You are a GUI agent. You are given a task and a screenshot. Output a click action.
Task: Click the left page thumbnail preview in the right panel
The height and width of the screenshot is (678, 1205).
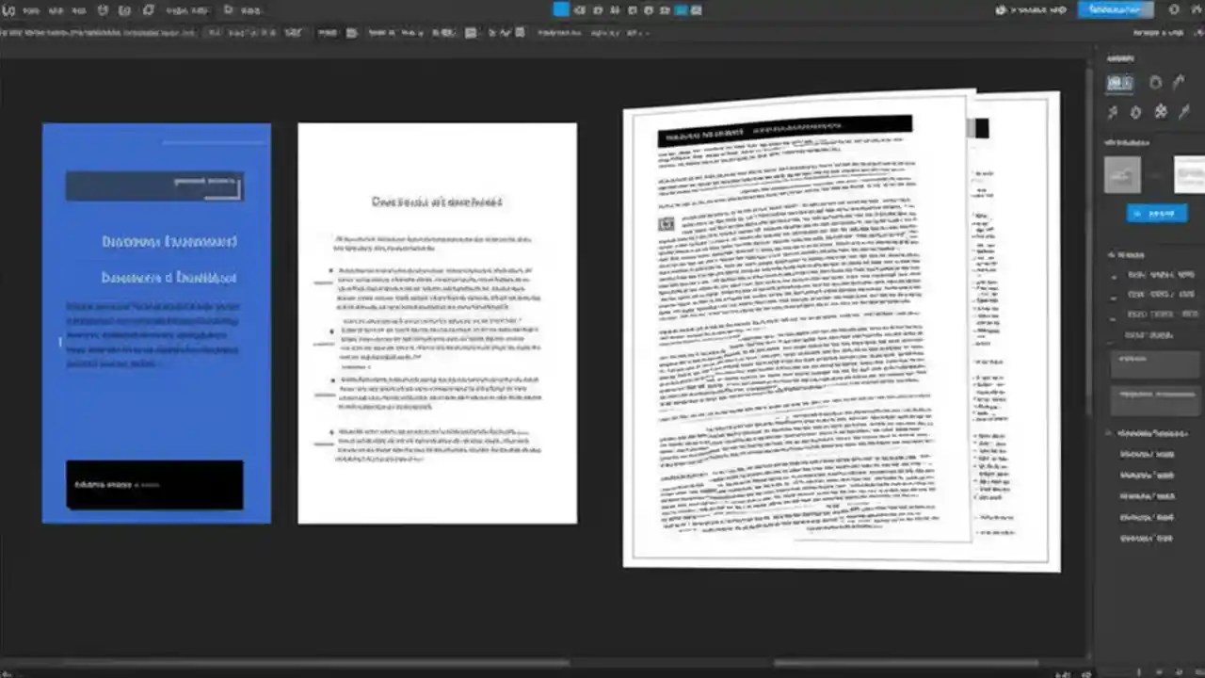click(x=1122, y=174)
